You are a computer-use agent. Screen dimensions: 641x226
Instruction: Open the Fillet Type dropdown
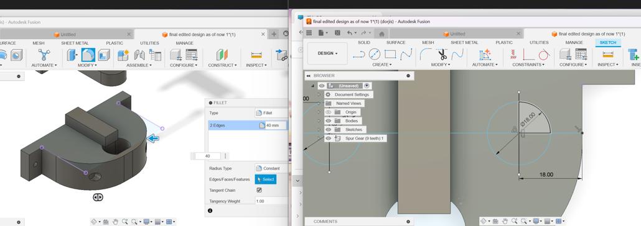(271, 113)
